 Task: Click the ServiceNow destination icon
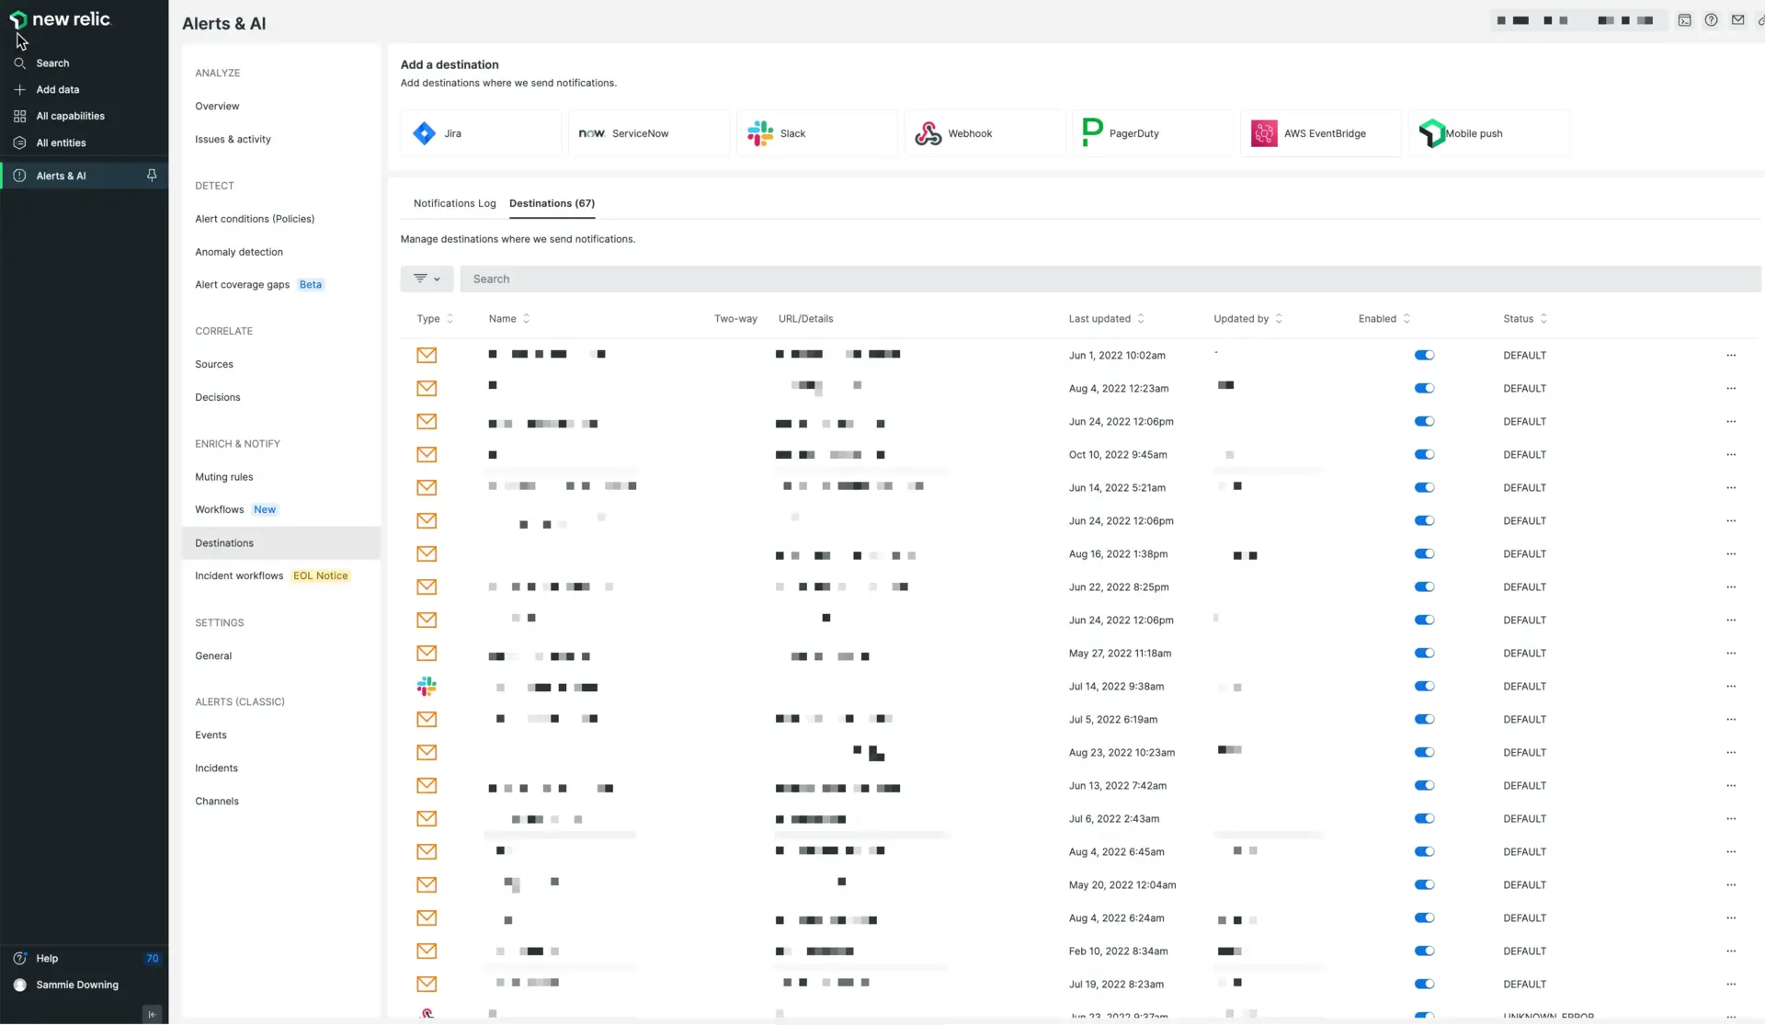click(592, 131)
